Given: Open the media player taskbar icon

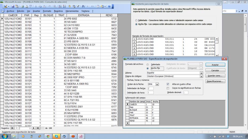Looking at the screenshot, I should 23,136.
